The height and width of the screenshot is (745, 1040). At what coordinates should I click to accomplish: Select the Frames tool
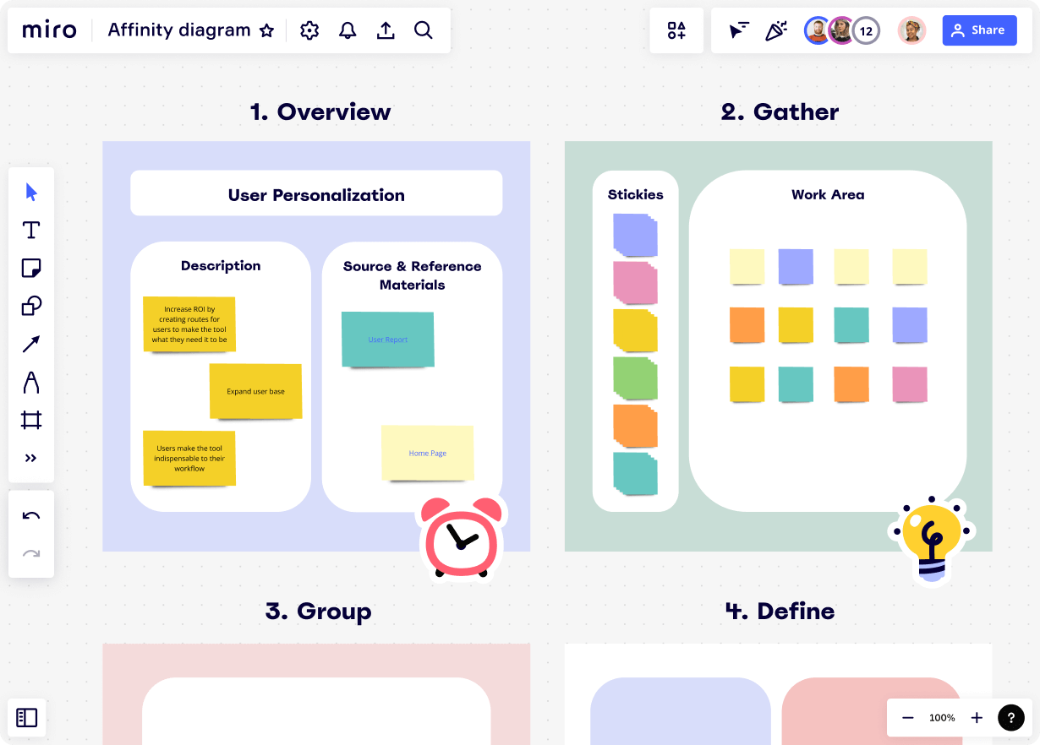pyautogui.click(x=30, y=420)
